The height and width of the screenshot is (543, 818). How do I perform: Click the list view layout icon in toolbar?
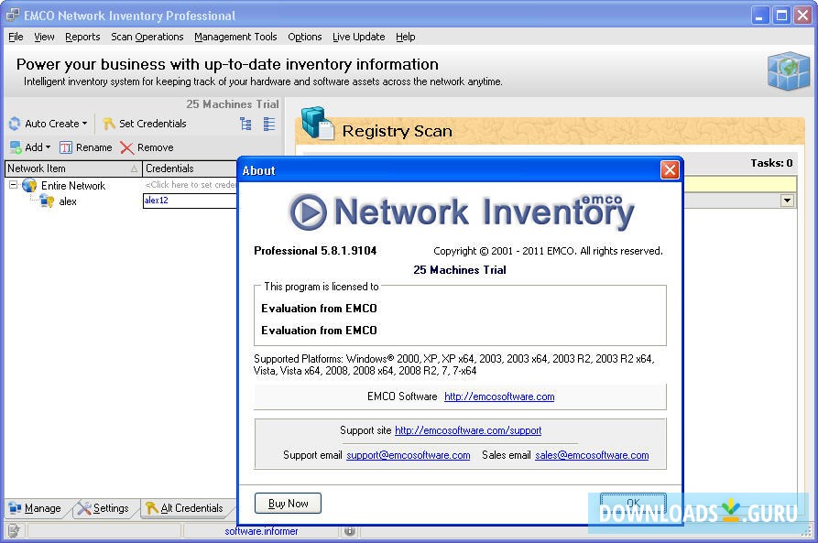[x=269, y=123]
